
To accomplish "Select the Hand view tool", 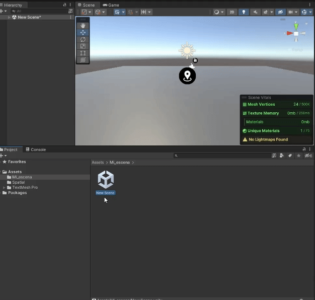I will (x=83, y=26).
